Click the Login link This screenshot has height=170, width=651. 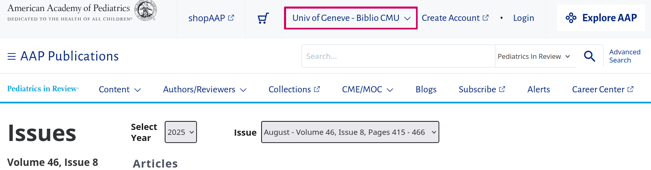523,18
